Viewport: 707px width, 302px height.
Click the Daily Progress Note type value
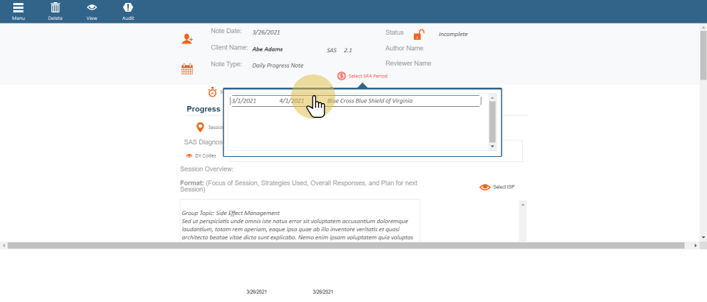(x=278, y=66)
